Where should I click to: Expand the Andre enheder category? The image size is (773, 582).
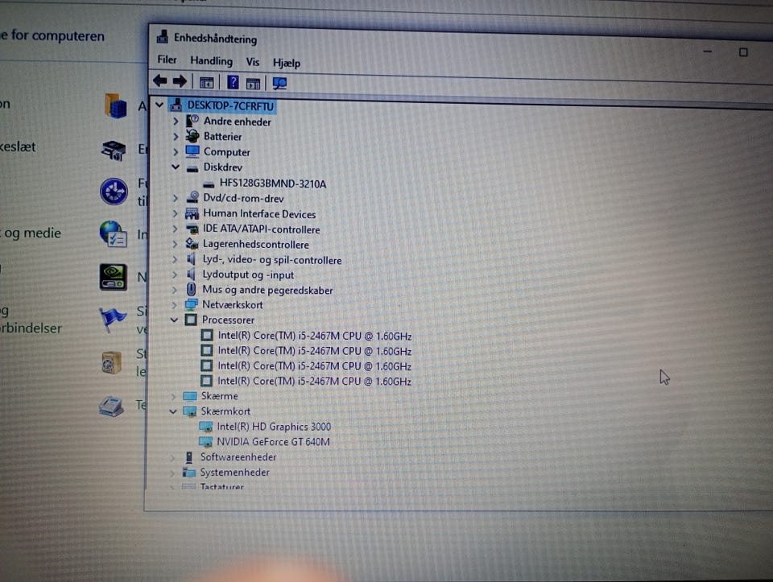(176, 121)
